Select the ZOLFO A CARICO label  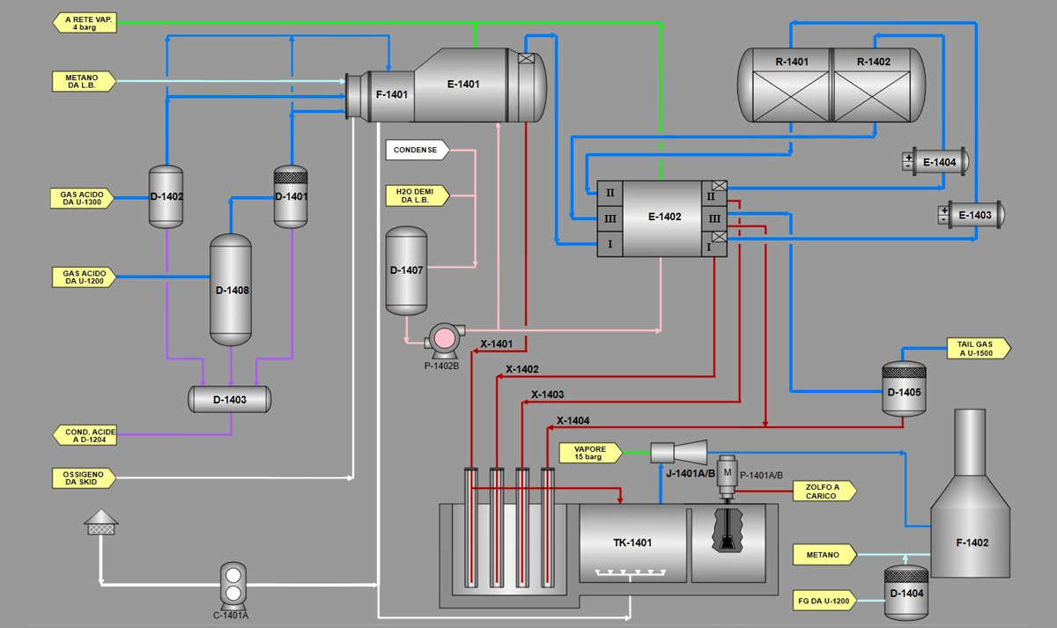pos(824,491)
